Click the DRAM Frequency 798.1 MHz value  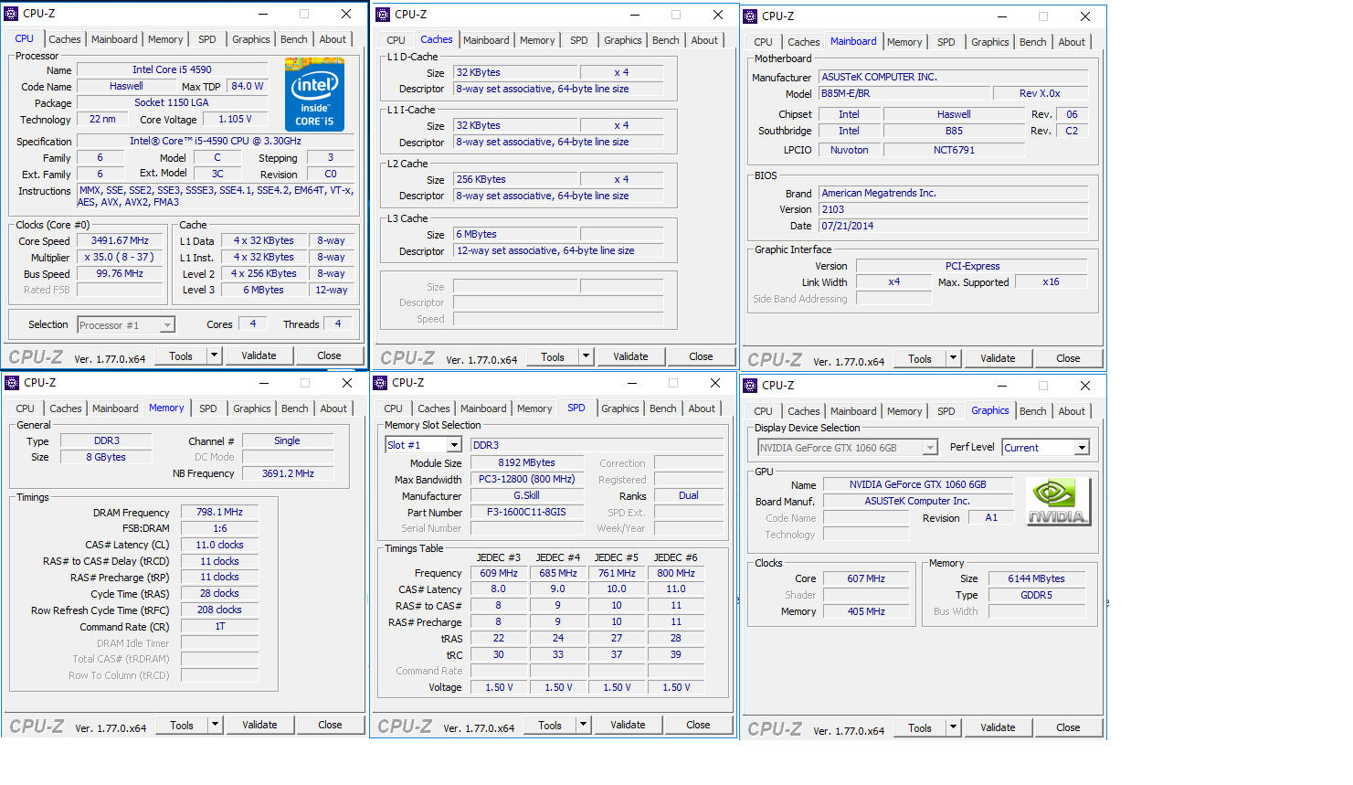click(x=219, y=513)
